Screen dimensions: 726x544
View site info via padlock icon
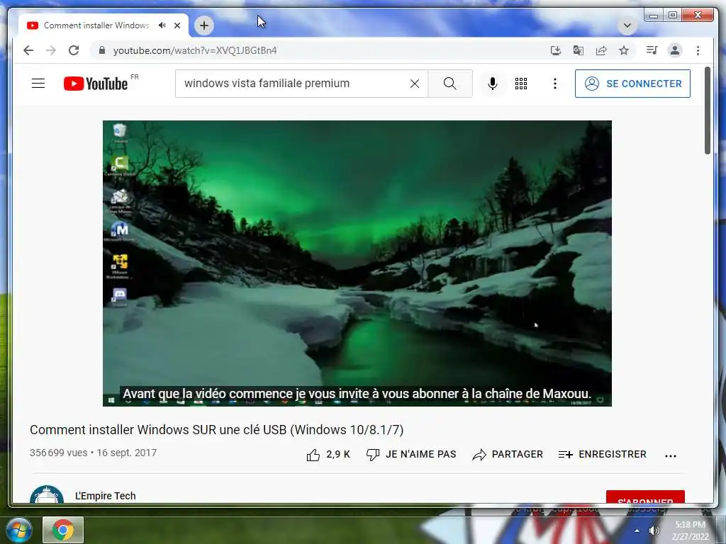[102, 50]
